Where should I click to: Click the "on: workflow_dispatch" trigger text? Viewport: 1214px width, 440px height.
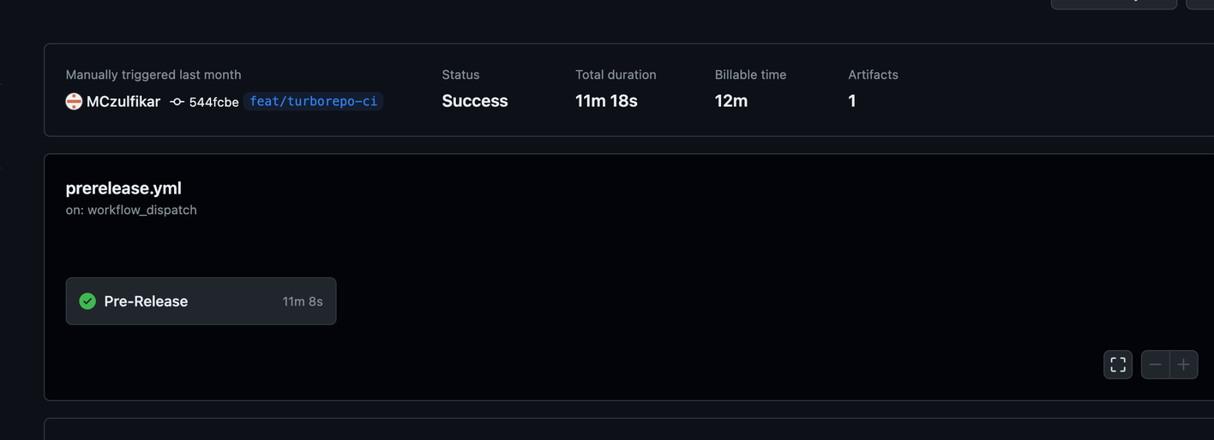click(x=131, y=210)
